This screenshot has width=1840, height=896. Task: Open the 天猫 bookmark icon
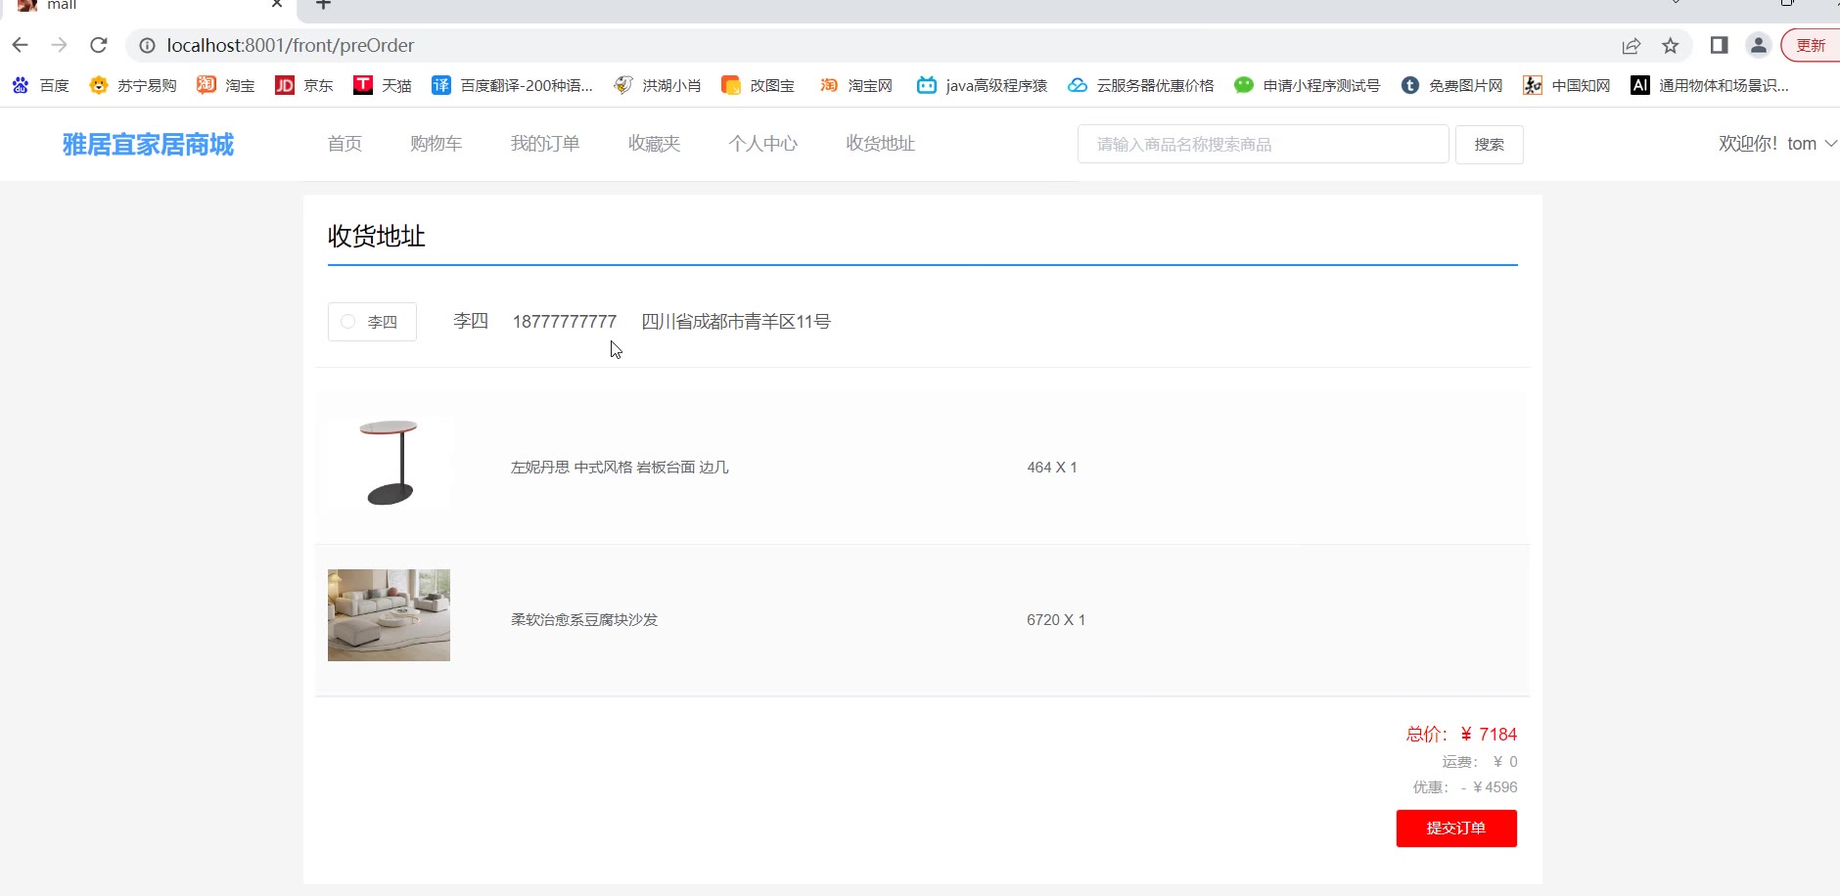click(363, 85)
